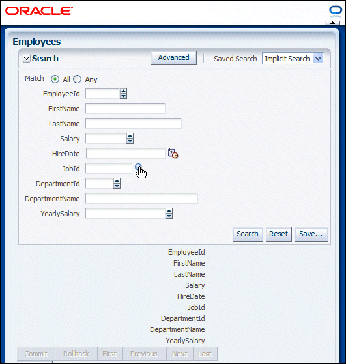
Task: Click the LastName search field
Action: click(134, 124)
